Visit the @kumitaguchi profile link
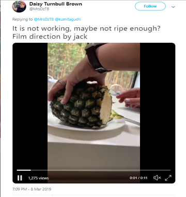 (68, 20)
